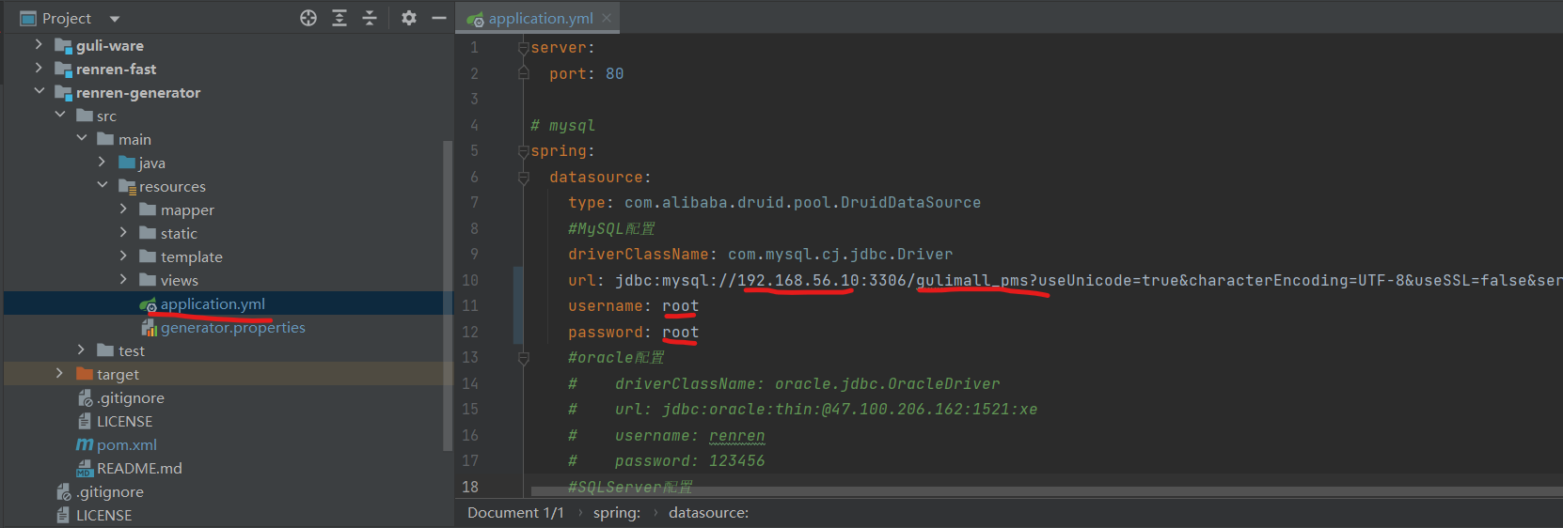
Task: Expand the renren-fast module
Action: 39,68
